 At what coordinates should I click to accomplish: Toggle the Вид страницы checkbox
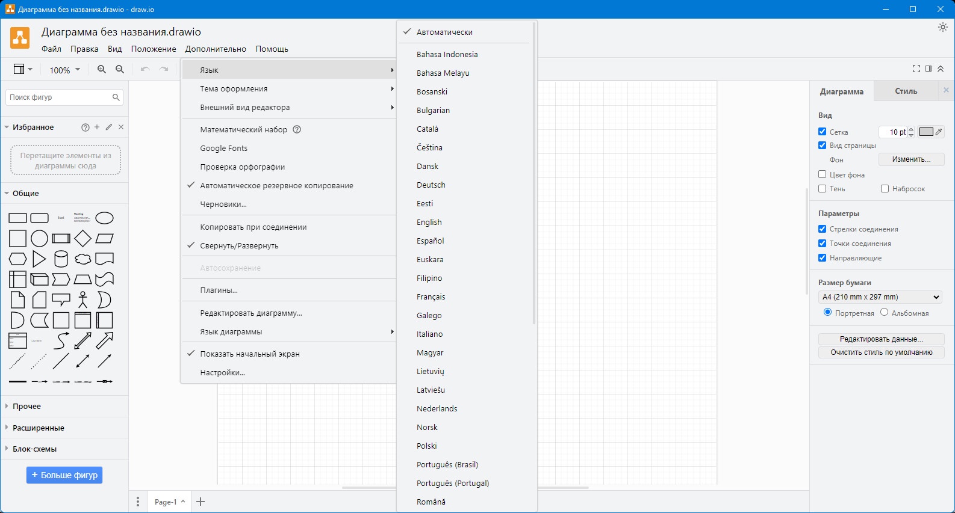click(x=822, y=145)
